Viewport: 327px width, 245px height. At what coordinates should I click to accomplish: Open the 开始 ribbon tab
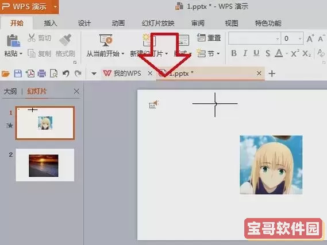click(x=17, y=23)
